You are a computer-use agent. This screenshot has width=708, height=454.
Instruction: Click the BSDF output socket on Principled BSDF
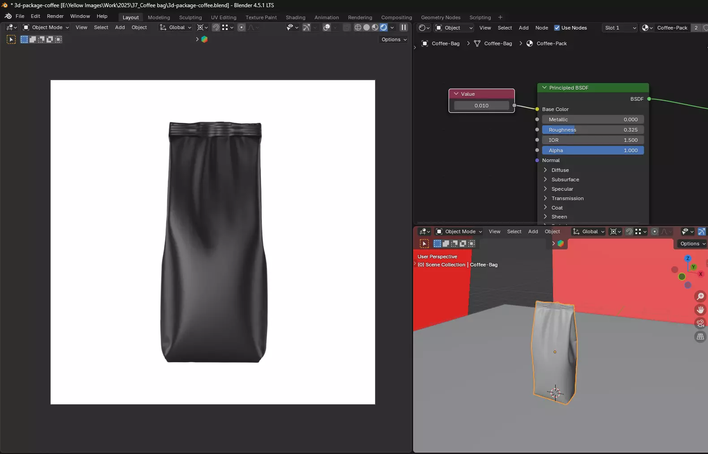649,99
